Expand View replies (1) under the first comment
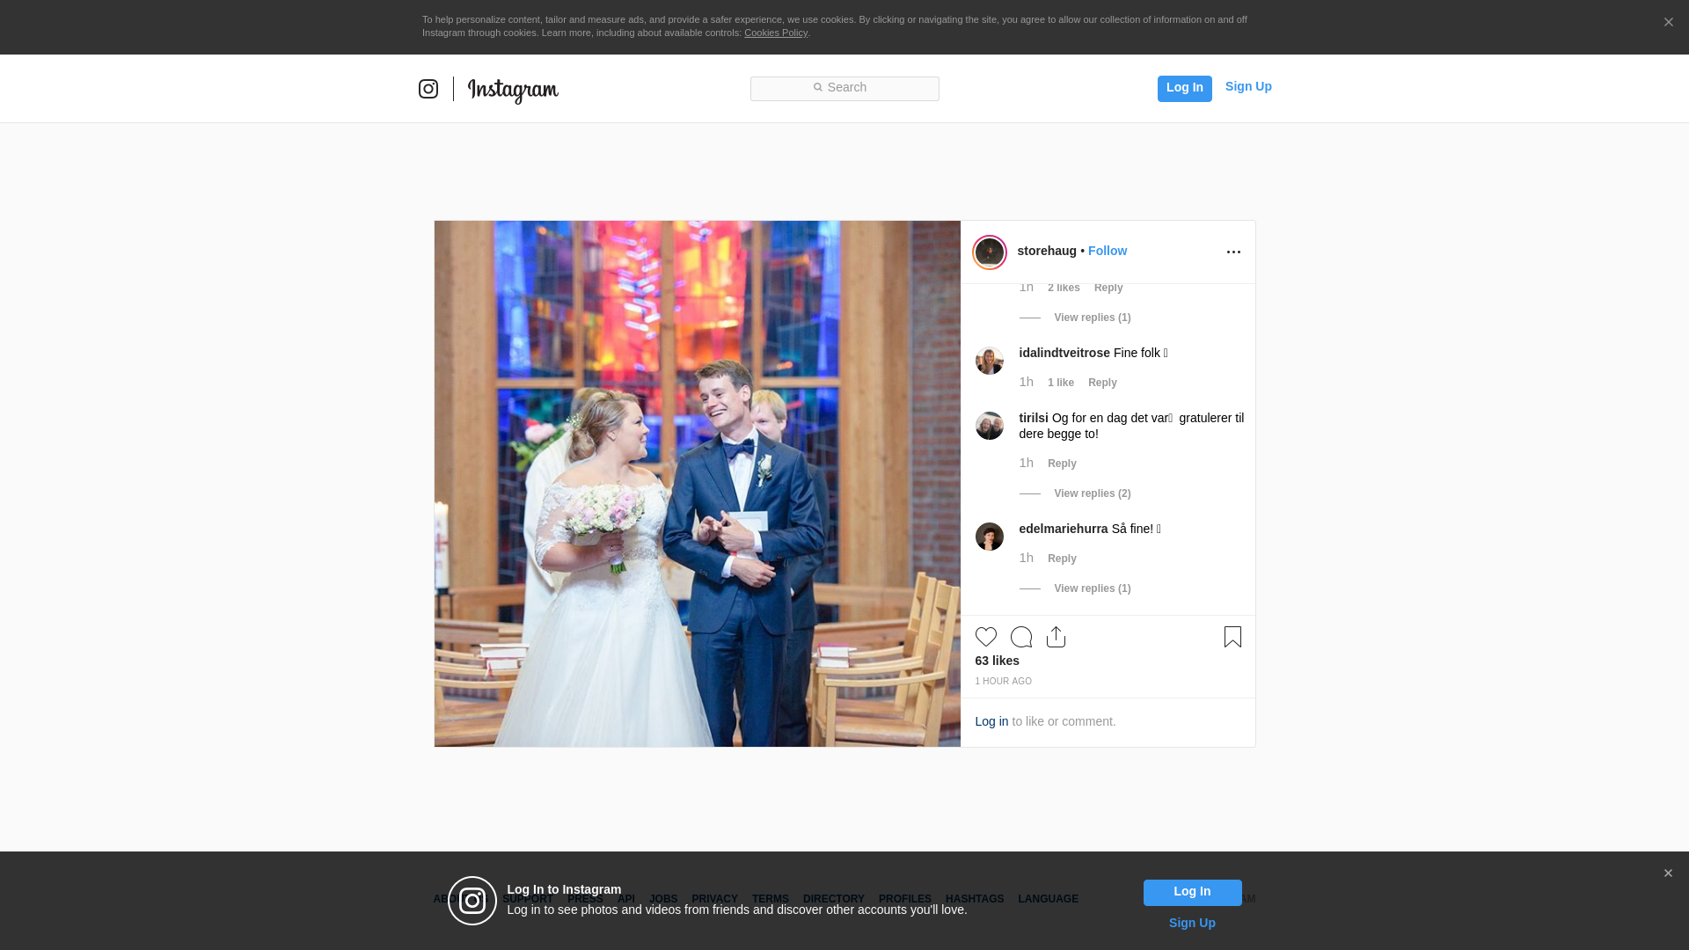 coord(1093,318)
